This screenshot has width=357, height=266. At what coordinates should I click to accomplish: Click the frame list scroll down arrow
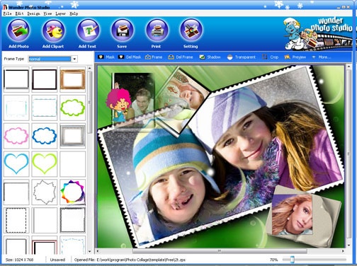click(x=89, y=252)
